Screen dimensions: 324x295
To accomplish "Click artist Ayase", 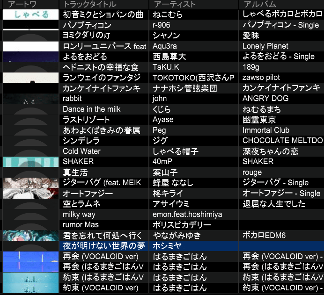I will tap(163, 120).
